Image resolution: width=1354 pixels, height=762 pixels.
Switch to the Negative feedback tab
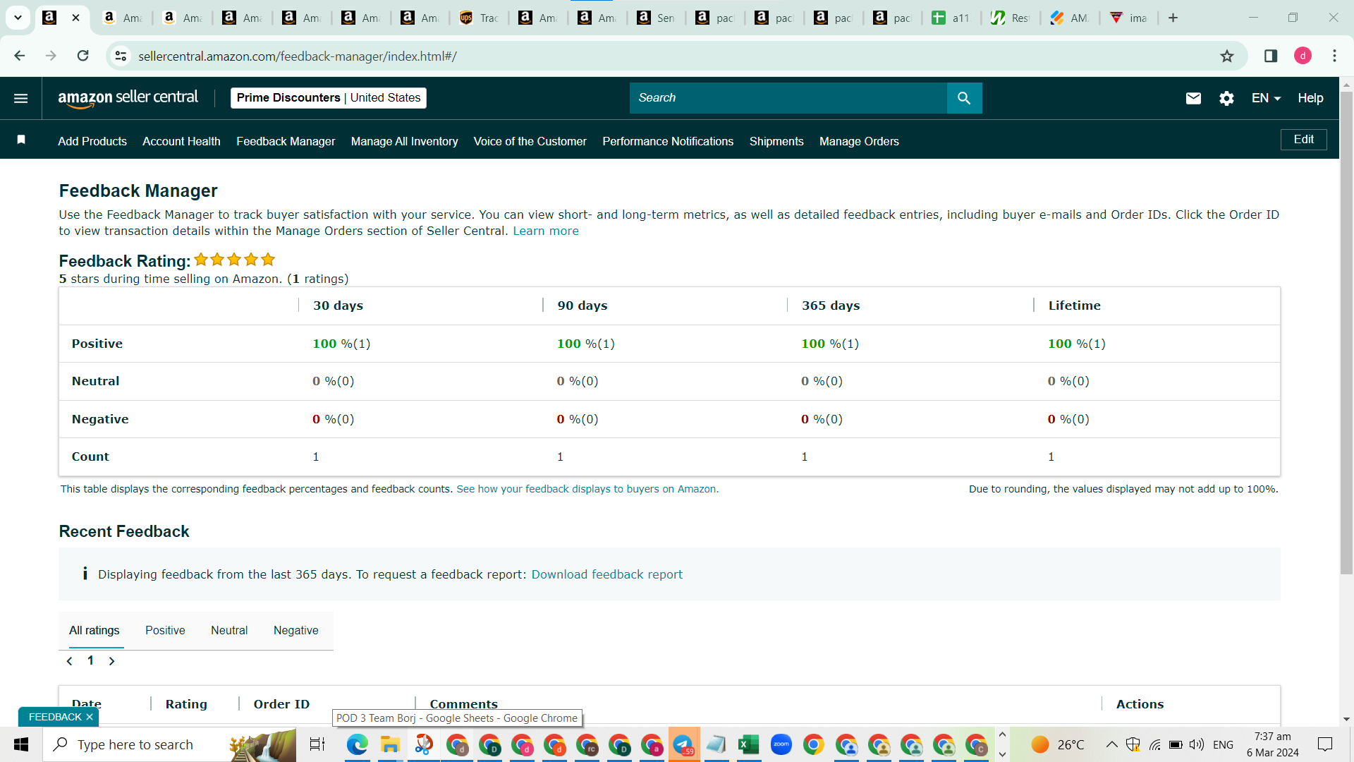tap(296, 630)
